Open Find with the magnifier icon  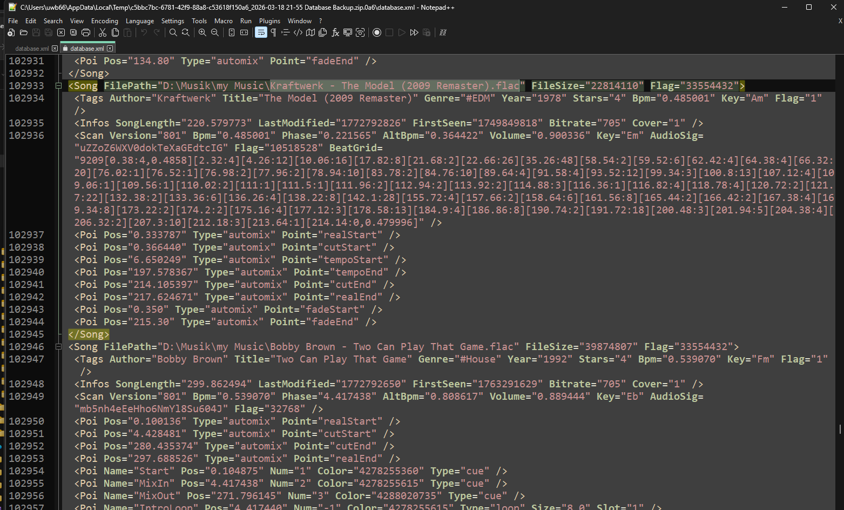coord(173,32)
